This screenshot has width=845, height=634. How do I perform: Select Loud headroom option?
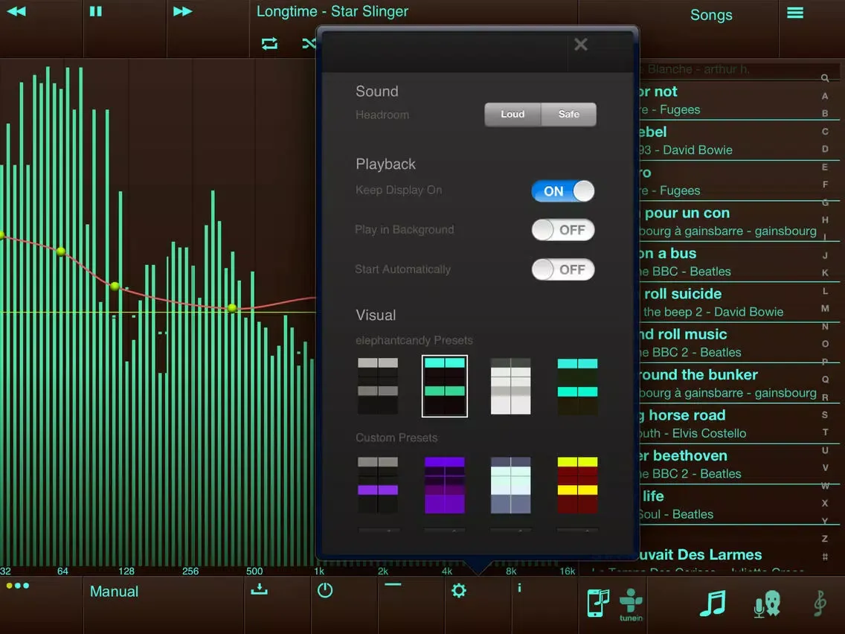click(x=513, y=115)
